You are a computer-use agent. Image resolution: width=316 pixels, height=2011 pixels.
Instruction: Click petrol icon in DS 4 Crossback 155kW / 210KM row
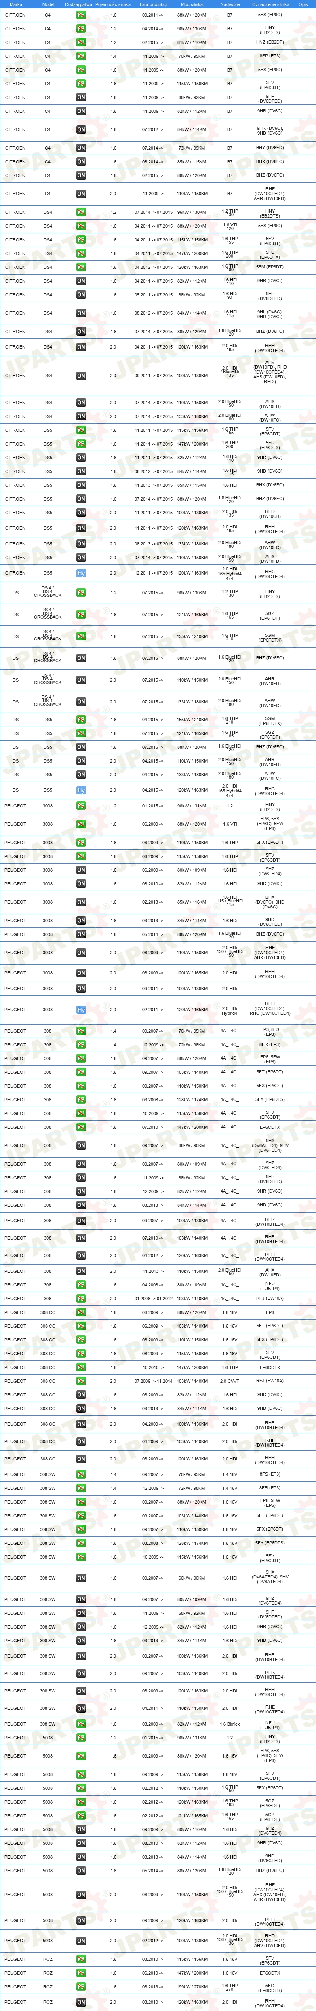point(81,636)
